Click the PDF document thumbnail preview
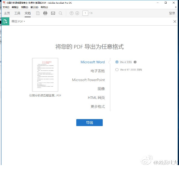Image resolution: width=179 pixels, height=171 pixels. point(45,75)
